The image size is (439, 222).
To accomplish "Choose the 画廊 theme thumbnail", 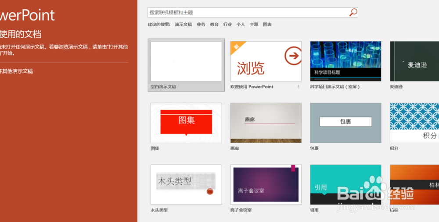I will coord(266,123).
